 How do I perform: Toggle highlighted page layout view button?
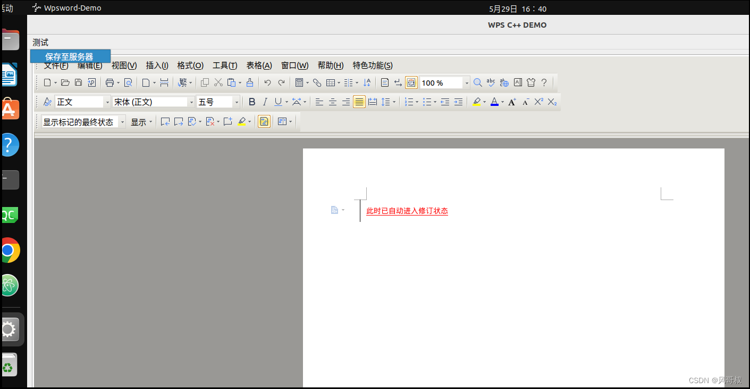point(411,82)
